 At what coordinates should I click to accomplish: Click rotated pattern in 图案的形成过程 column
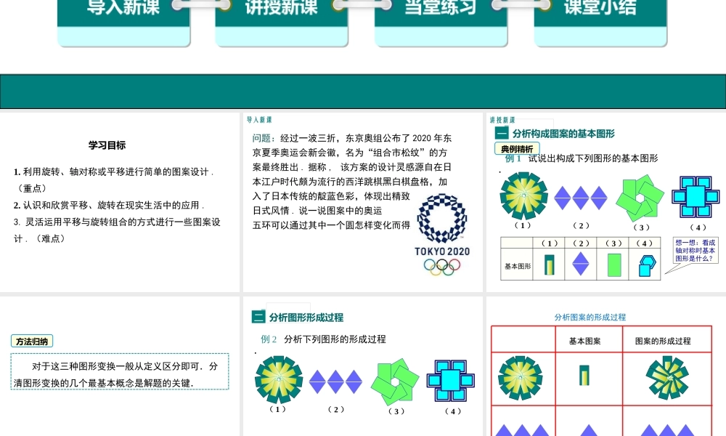[x=667, y=378]
